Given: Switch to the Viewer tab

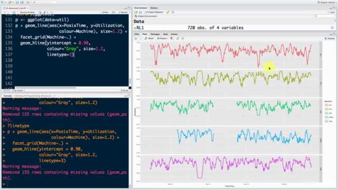Looking at the screenshot, I should 174,34.
